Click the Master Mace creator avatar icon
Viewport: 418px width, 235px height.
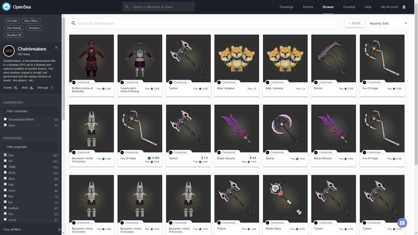pyautogui.click(x=268, y=223)
